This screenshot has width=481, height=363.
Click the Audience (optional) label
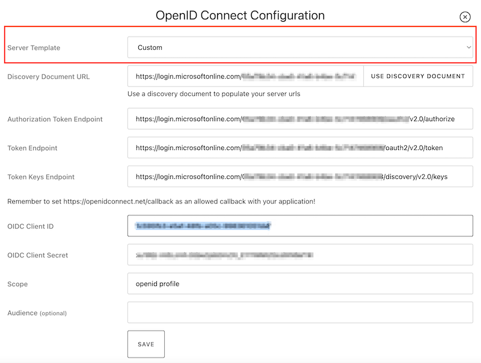pos(37,313)
